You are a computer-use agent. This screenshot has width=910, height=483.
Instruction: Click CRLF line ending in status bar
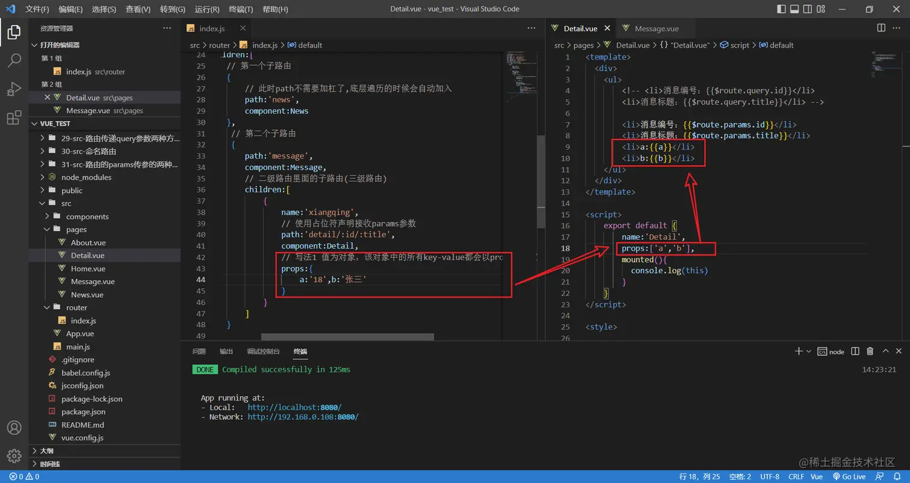pyautogui.click(x=796, y=476)
